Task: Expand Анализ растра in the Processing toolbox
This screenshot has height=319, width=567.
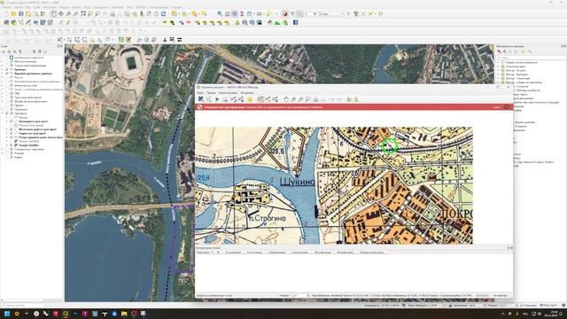Action: [x=498, y=66]
